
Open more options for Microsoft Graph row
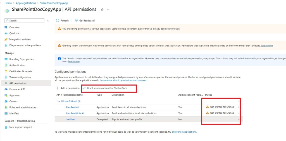click(x=240, y=101)
